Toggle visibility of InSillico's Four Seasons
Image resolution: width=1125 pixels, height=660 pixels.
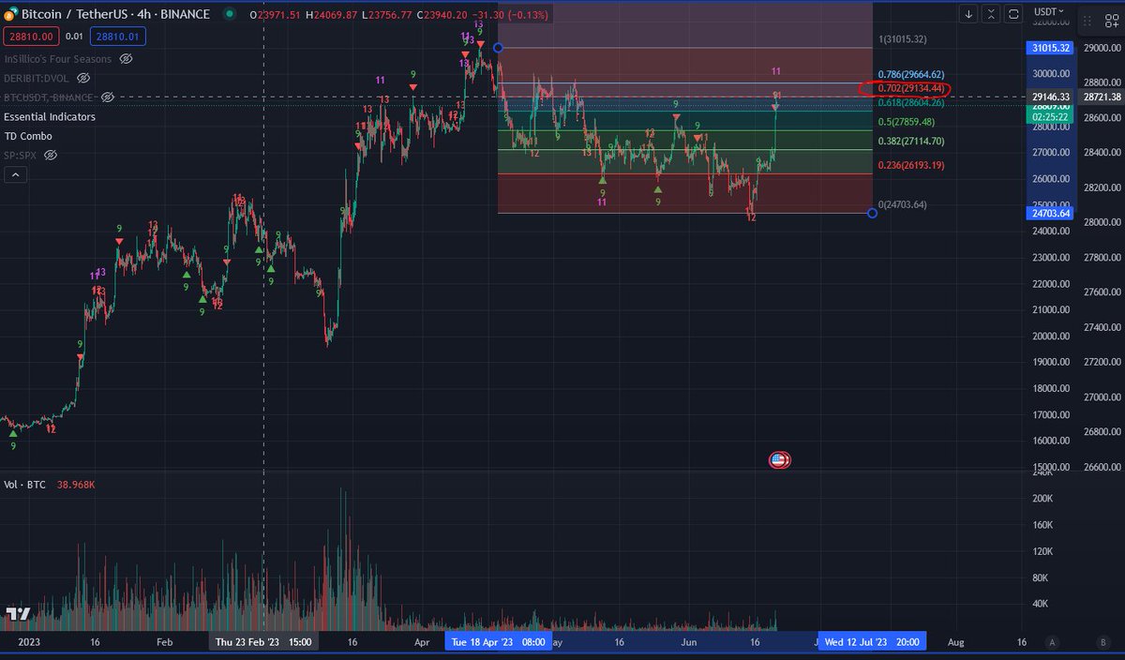click(x=126, y=59)
